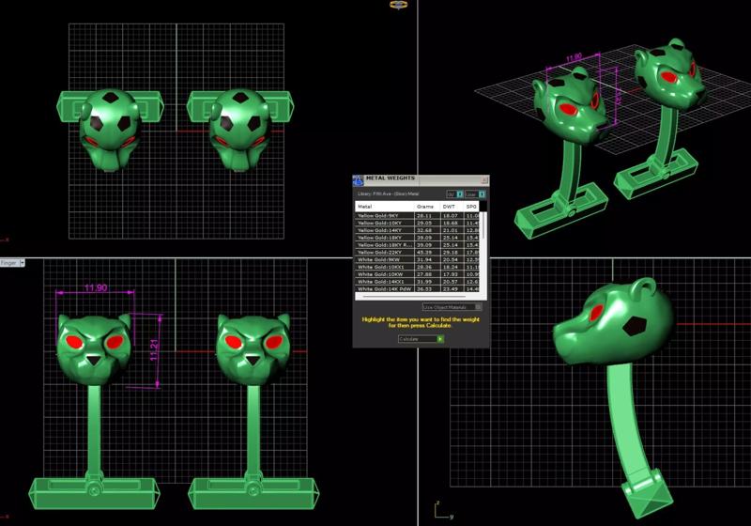
Task: Toggle the SV option button
Action: 454,194
